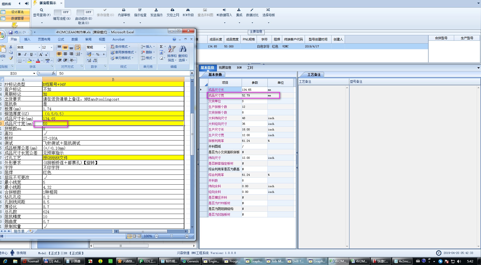Click the 保存信息 toolbar button
This screenshot has height=265, width=481.
tap(105, 12)
